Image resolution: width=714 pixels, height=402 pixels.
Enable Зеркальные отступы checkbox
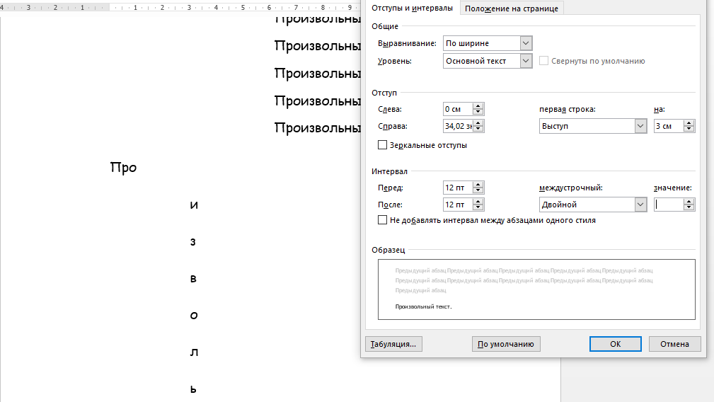tap(383, 145)
